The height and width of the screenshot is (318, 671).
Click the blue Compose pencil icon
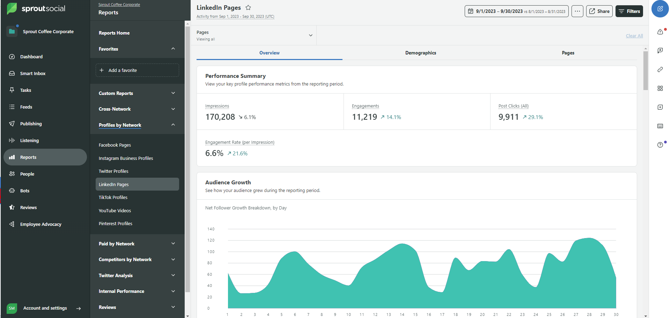(660, 9)
